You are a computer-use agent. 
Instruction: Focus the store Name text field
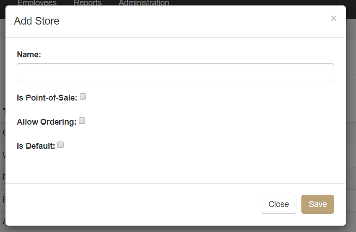(175, 73)
